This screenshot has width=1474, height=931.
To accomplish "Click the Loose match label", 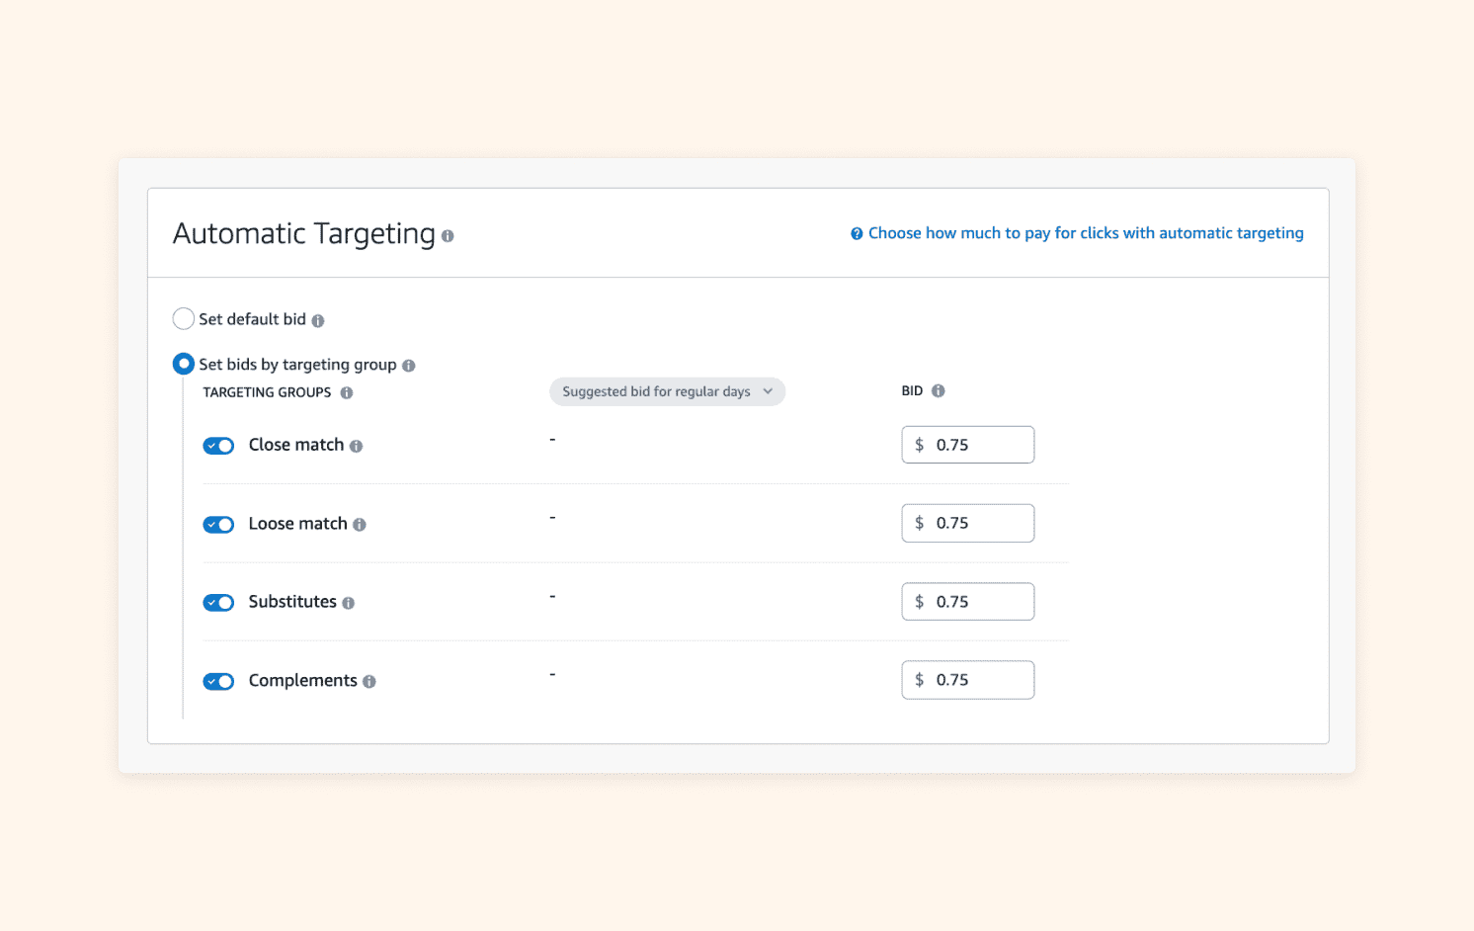I will pos(298,524).
